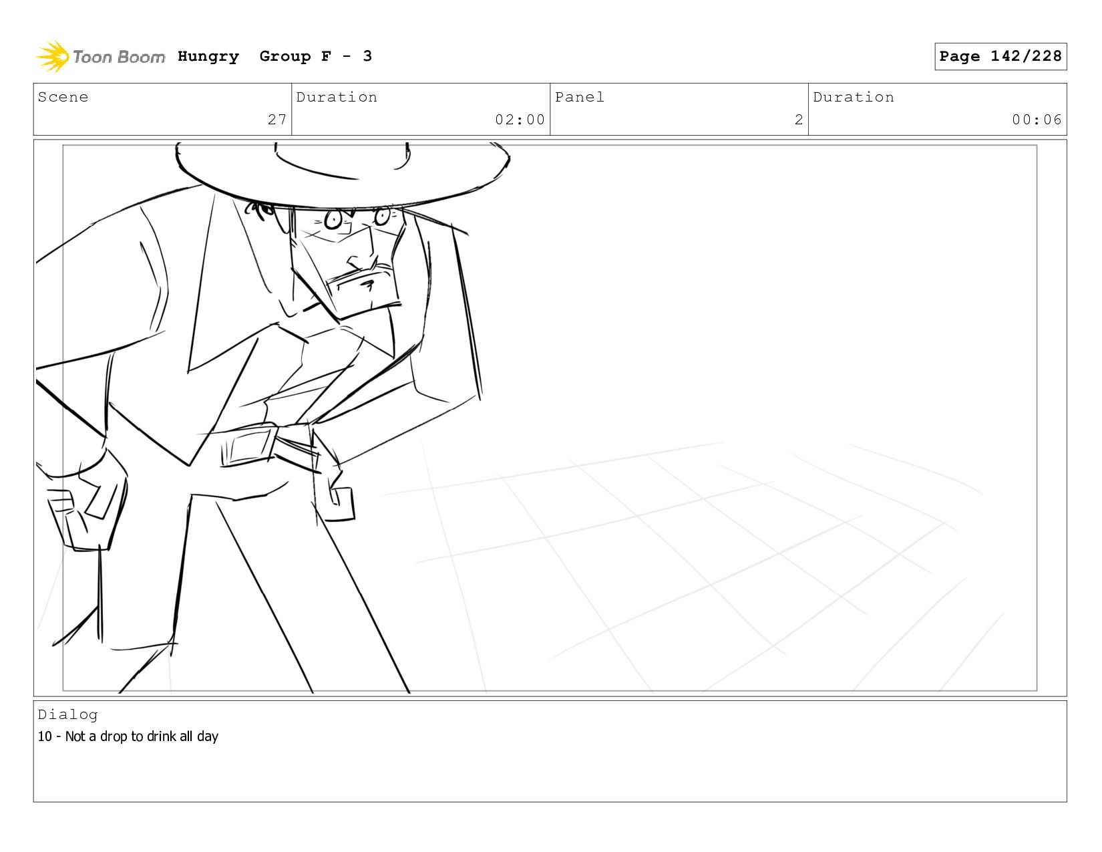The image size is (1102, 852).
Task: Select the 'Scene' header label
Action: pos(63,98)
